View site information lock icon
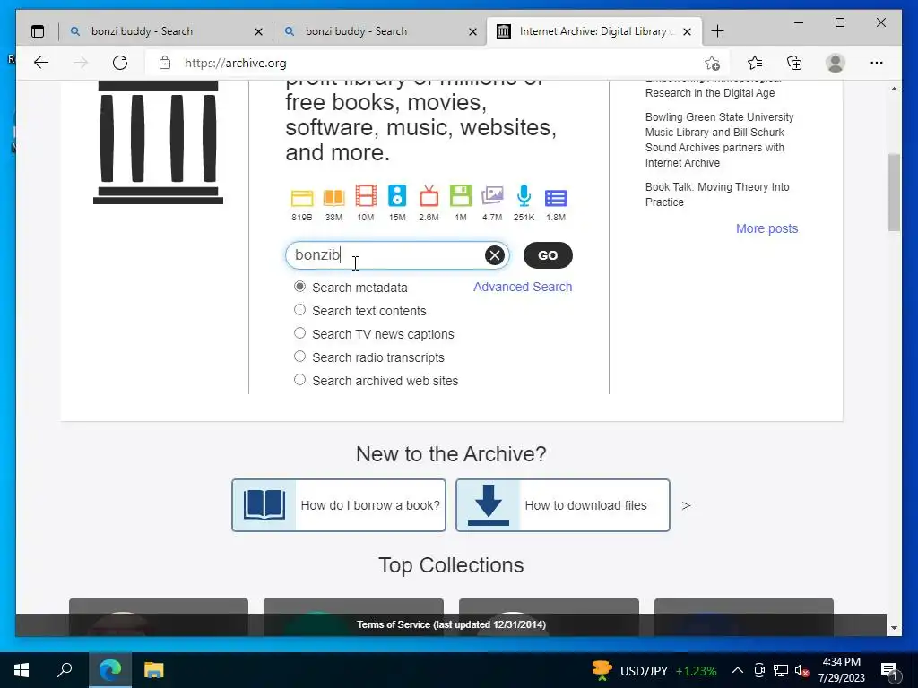This screenshot has height=688, width=918. (165, 63)
